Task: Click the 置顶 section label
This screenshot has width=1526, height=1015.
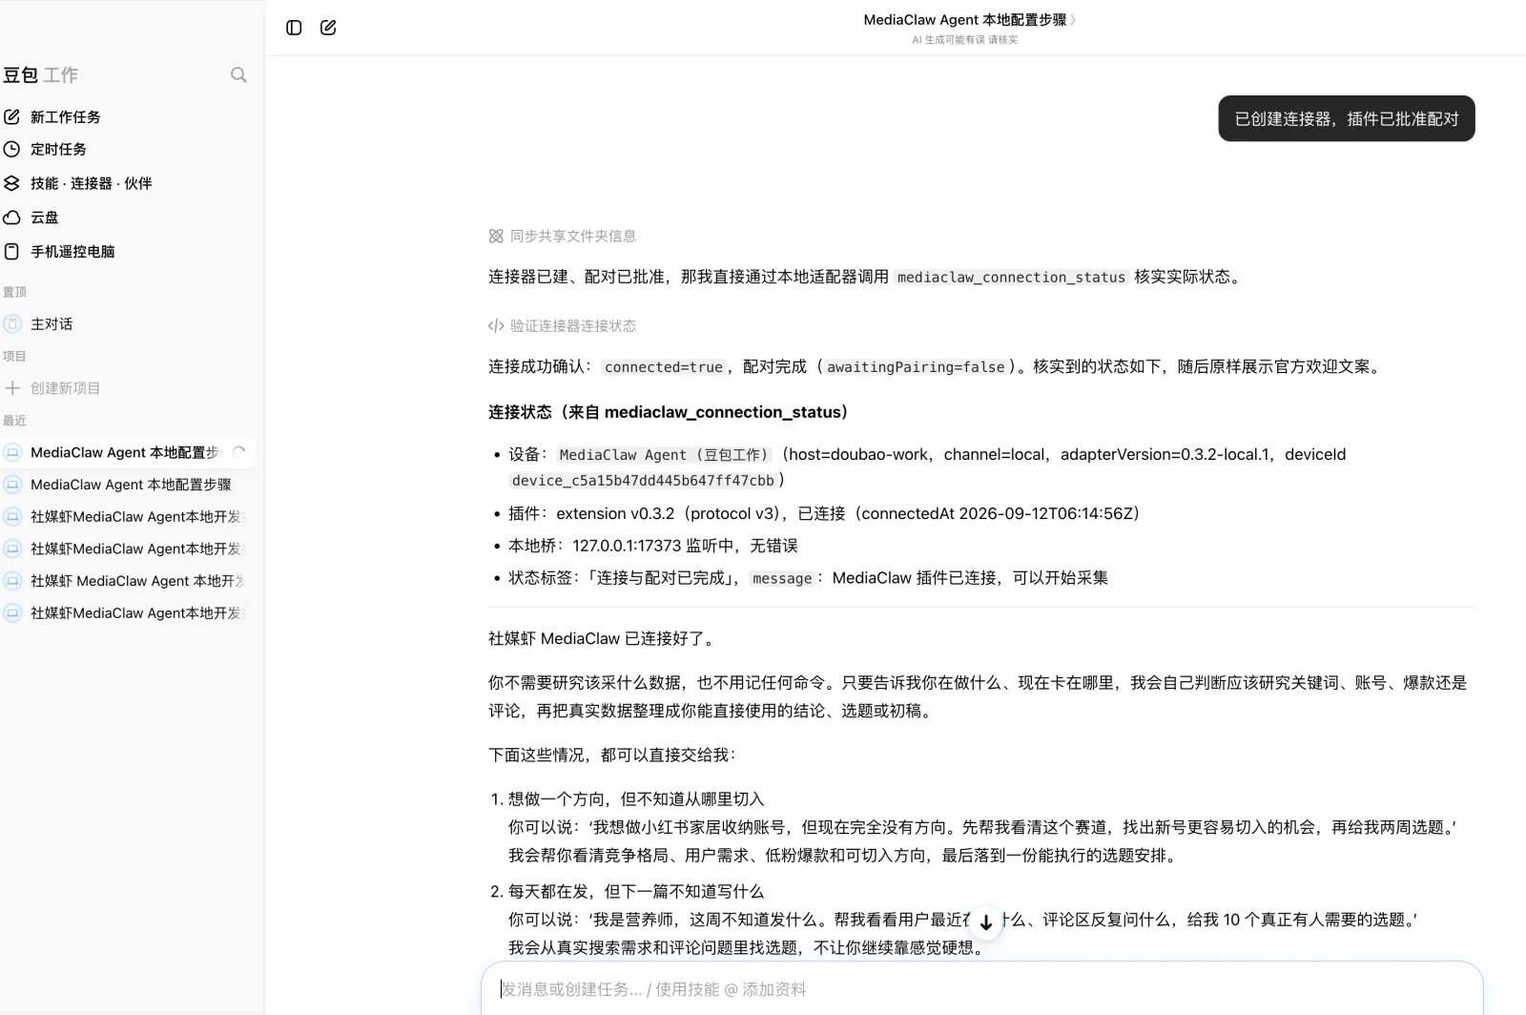Action: click(x=14, y=292)
